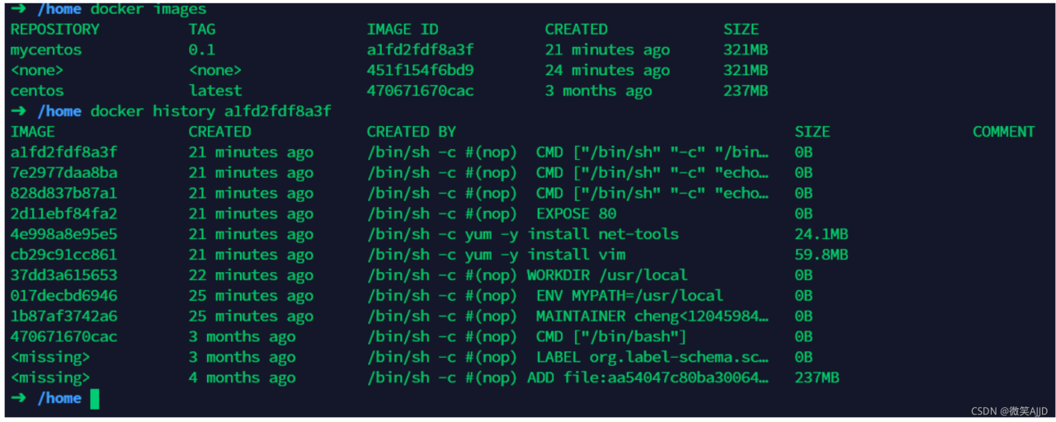The height and width of the screenshot is (422, 1056).
Task: Select image ID 451f154f6bd9
Action: [420, 70]
